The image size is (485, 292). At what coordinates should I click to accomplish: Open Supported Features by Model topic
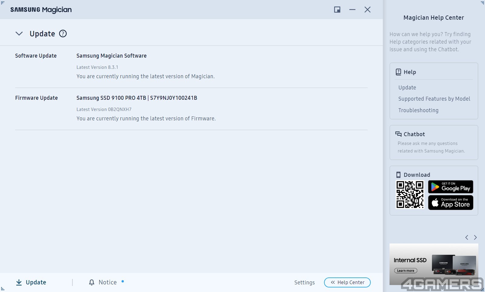coord(434,99)
